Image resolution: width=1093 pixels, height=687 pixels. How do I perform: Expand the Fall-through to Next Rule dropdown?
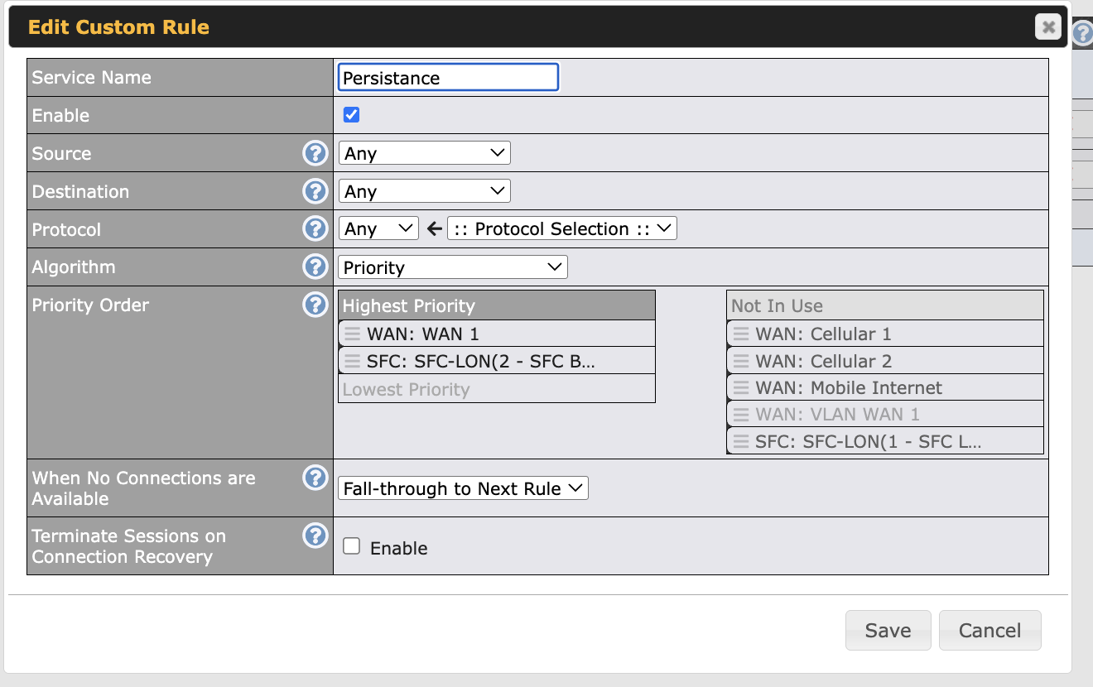pyautogui.click(x=463, y=488)
